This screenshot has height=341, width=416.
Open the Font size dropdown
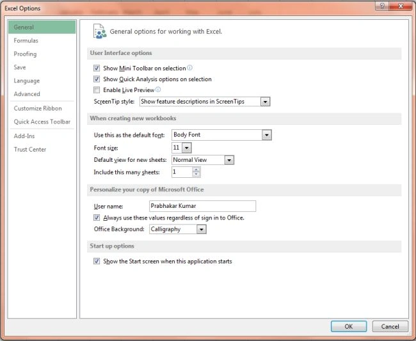tap(186, 148)
